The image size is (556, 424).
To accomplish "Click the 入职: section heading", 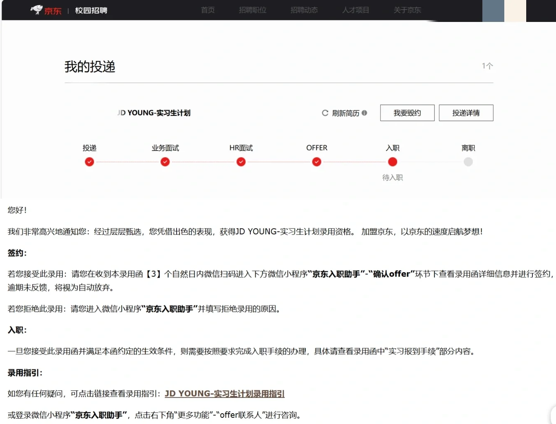I will [17, 330].
